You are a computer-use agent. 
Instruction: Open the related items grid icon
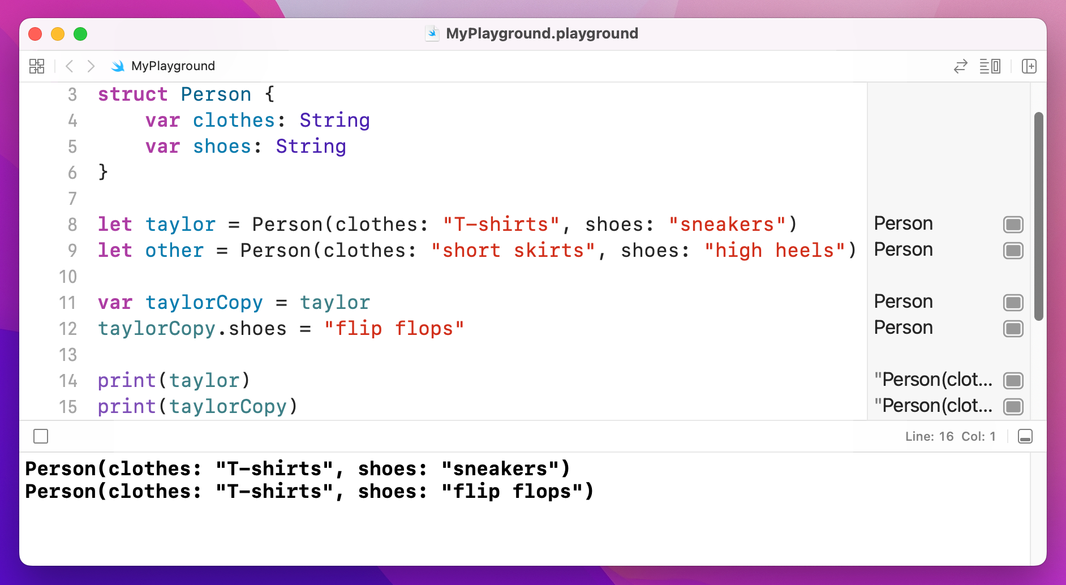coord(36,66)
